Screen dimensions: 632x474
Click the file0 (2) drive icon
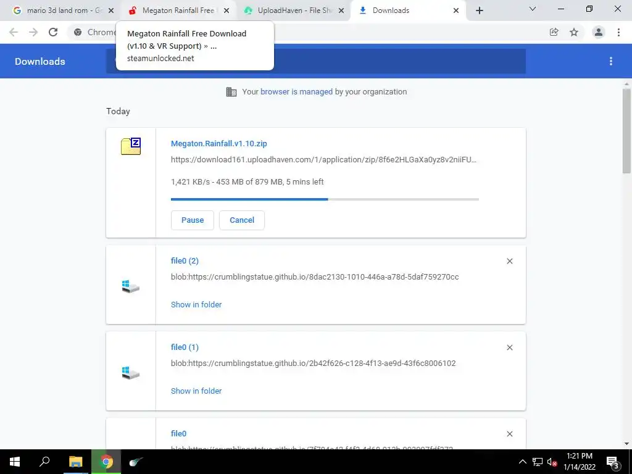(131, 286)
